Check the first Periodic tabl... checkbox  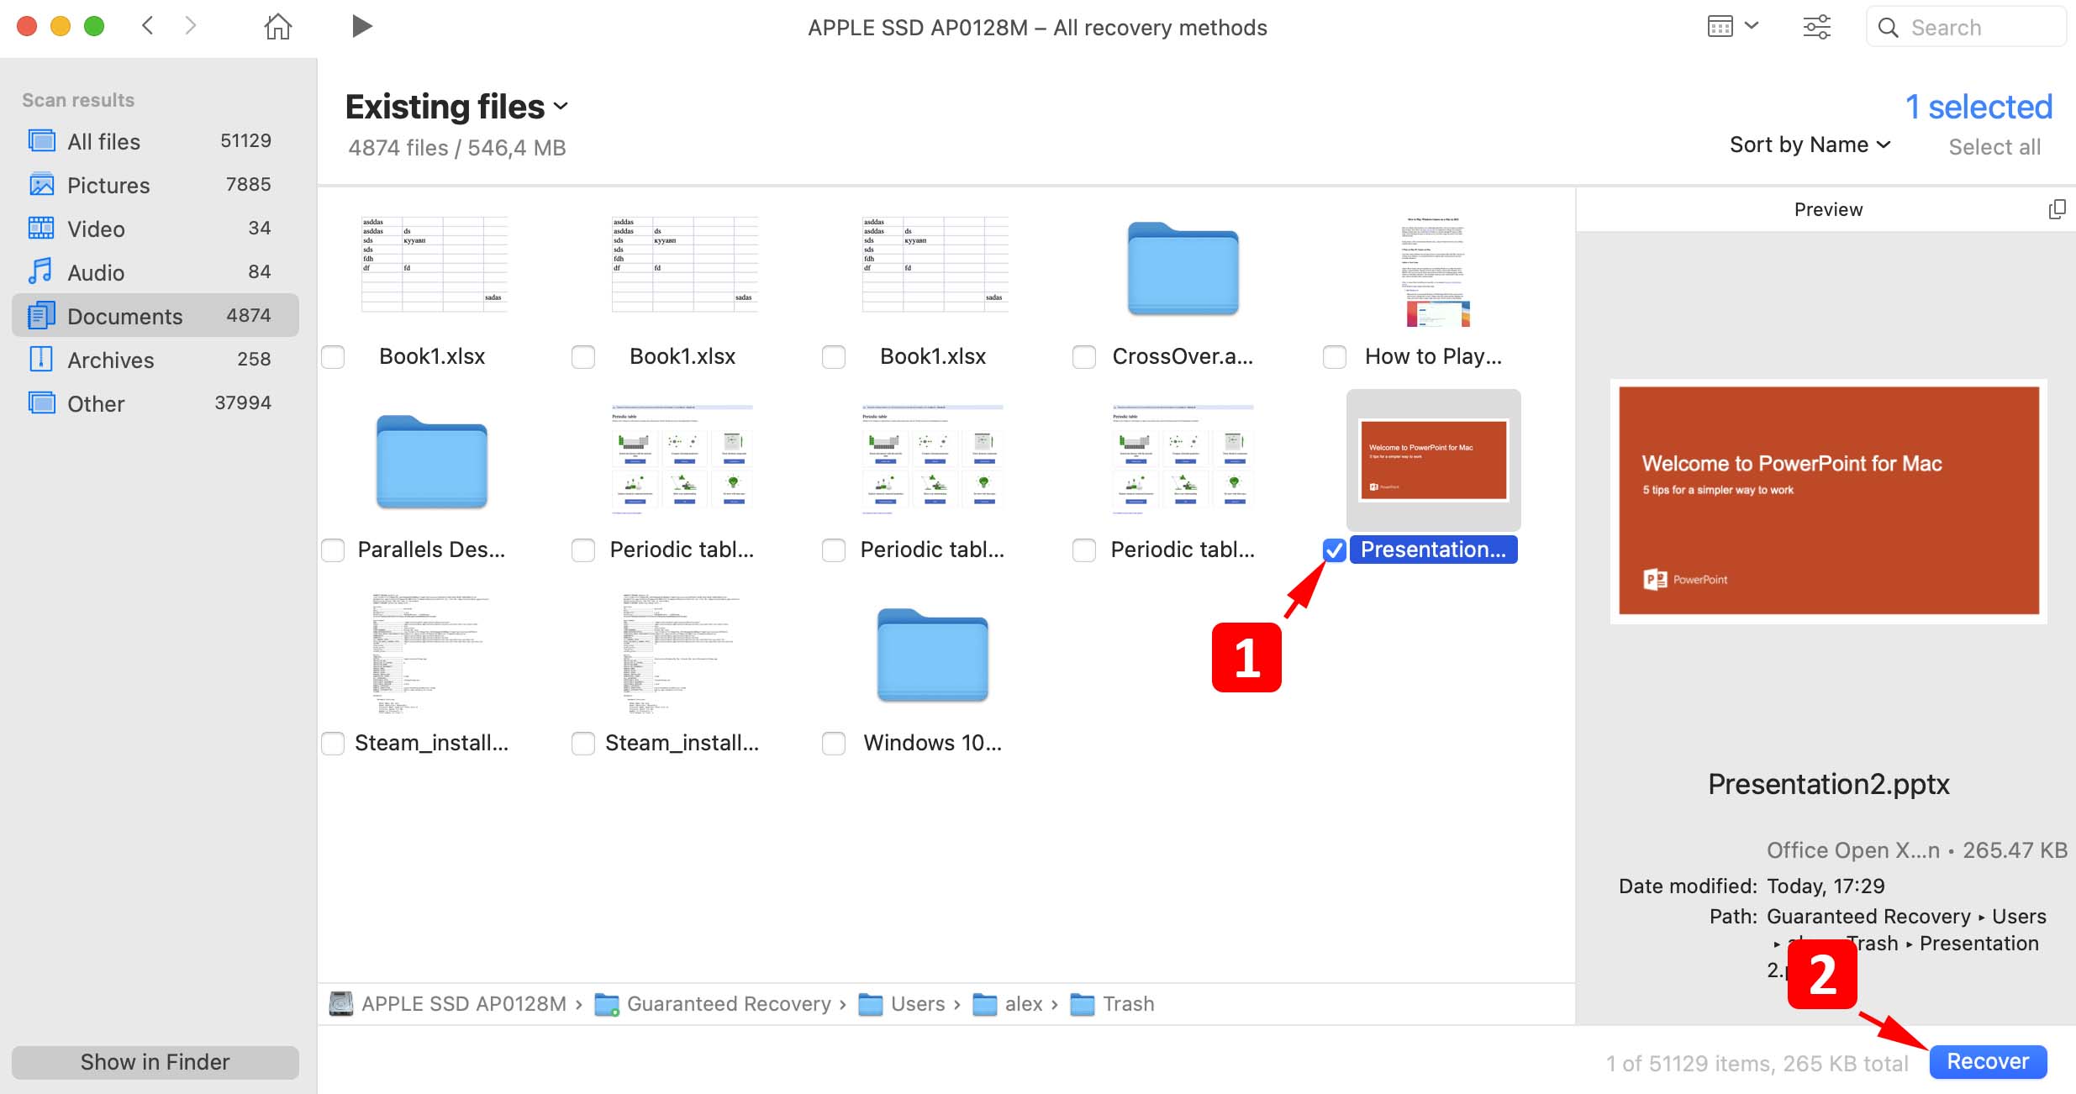(x=583, y=550)
